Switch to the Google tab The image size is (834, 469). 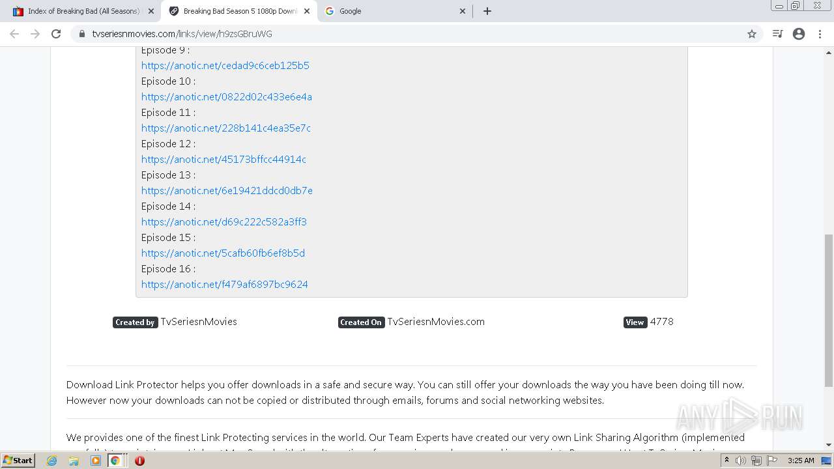(x=395, y=11)
